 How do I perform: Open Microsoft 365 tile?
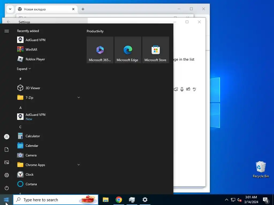100,50
